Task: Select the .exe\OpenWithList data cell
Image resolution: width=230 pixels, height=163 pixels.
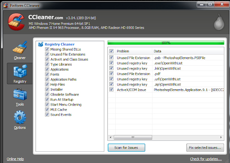Action: tap(168, 63)
